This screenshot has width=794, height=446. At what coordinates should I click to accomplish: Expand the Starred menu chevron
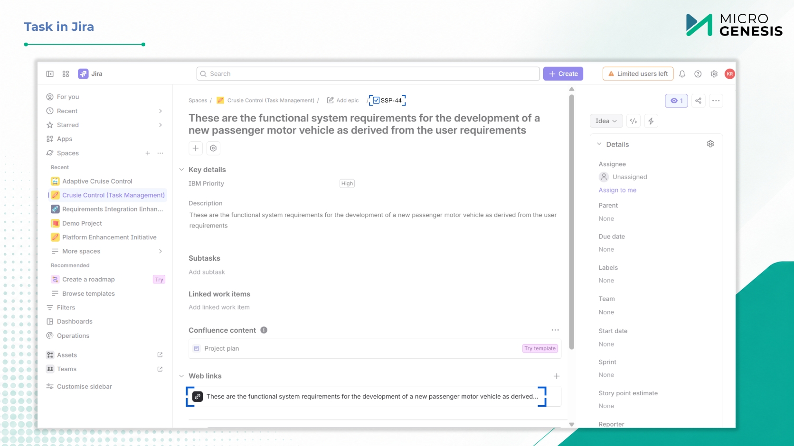coord(161,125)
